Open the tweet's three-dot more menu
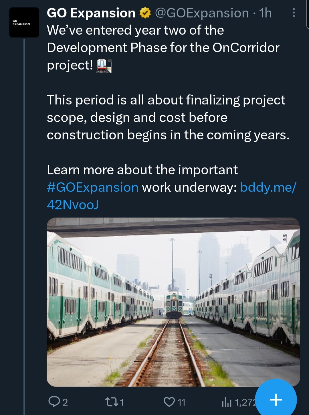The height and width of the screenshot is (415, 309). [x=294, y=13]
